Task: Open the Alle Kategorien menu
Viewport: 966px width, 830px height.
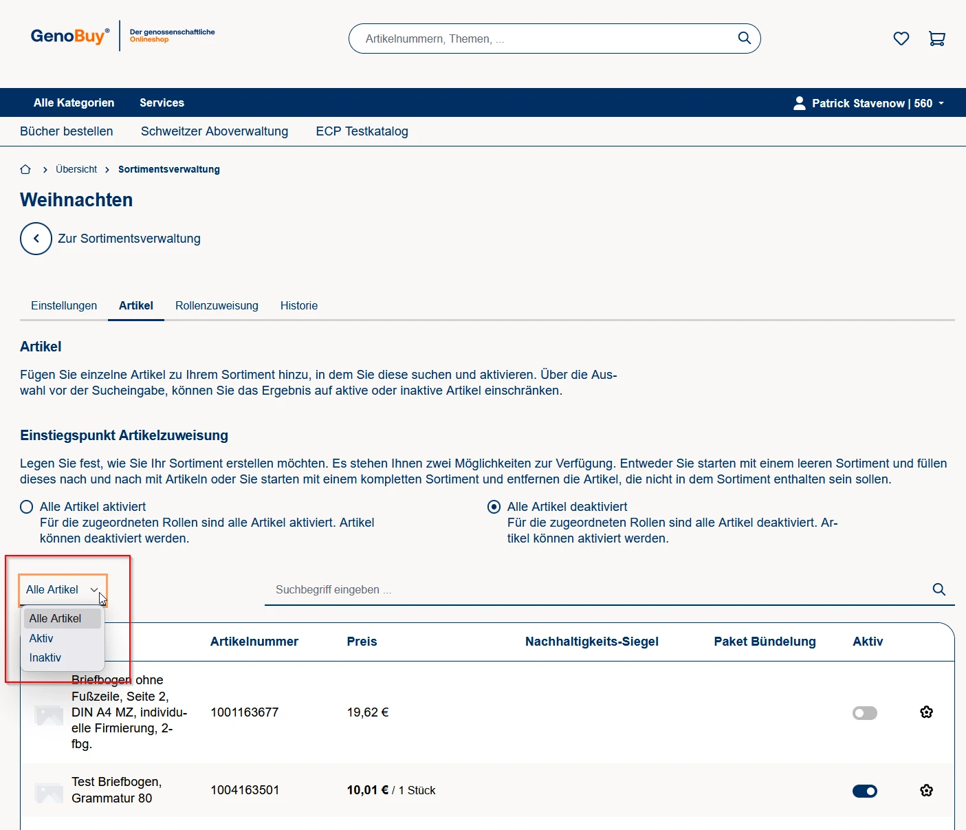Action: pos(74,102)
